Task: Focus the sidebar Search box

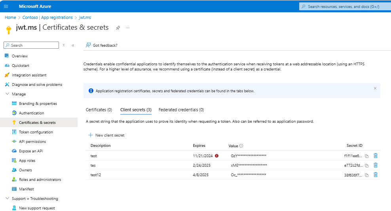Action: click(31, 45)
